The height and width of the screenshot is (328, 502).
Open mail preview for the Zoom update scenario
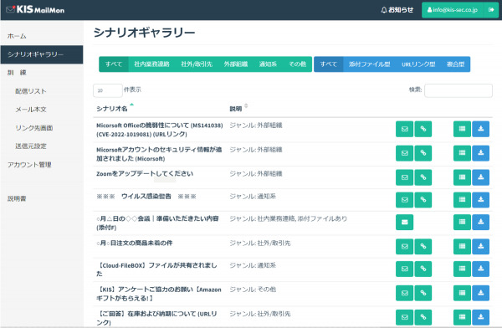click(x=404, y=177)
